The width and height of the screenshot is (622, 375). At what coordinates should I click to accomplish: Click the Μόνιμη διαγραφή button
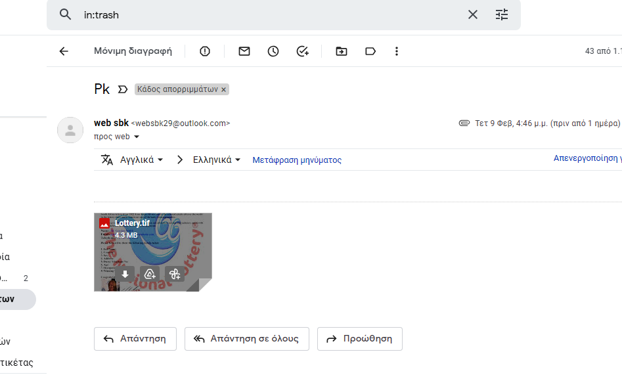133,51
